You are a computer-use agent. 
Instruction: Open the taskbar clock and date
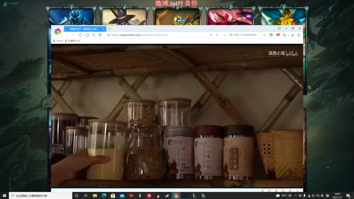pyautogui.click(x=337, y=196)
